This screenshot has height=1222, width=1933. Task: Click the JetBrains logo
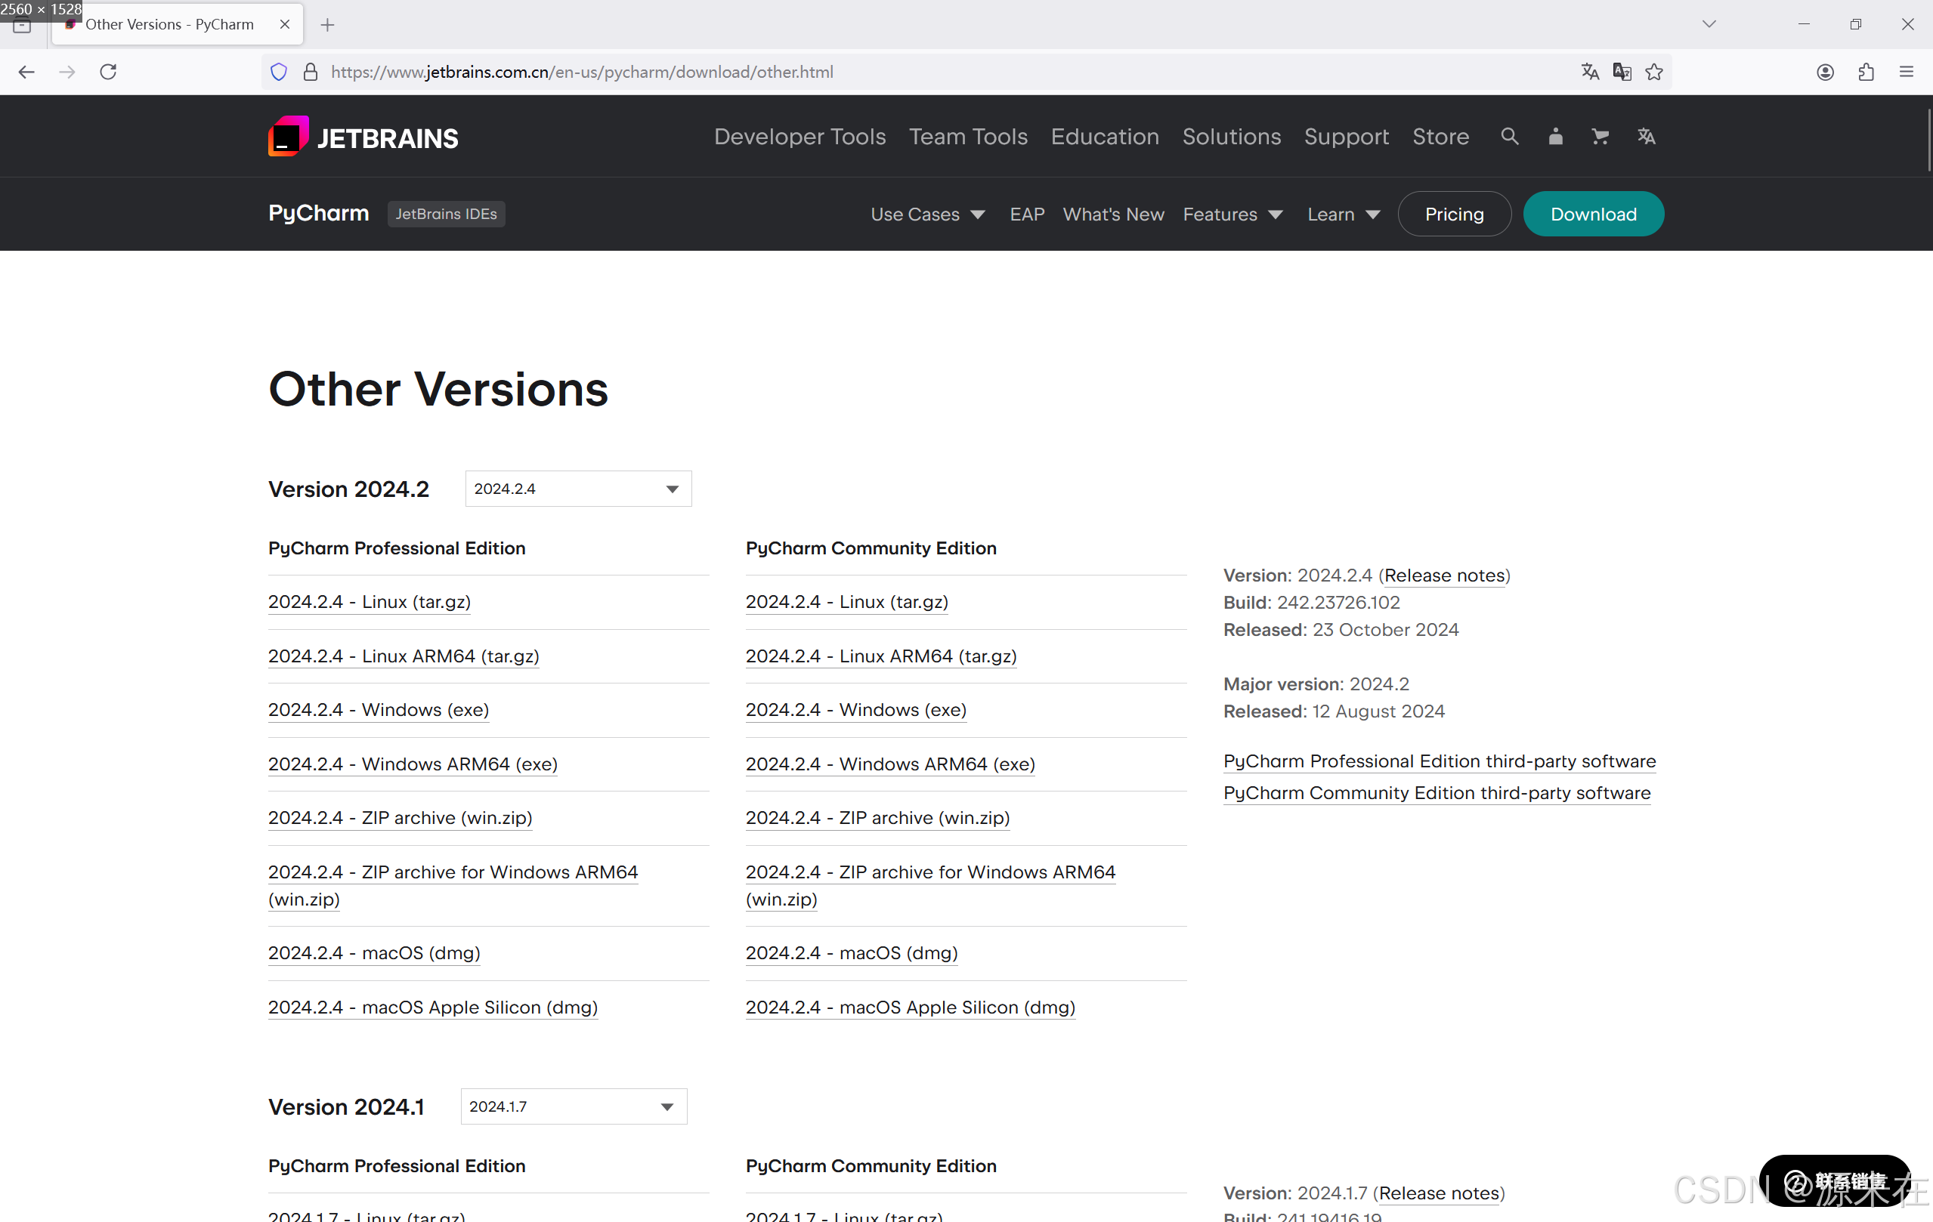tap(363, 137)
